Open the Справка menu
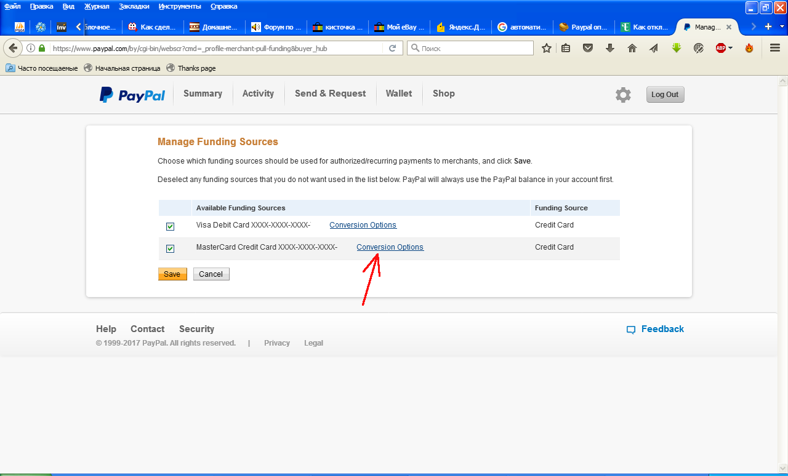 pos(223,6)
